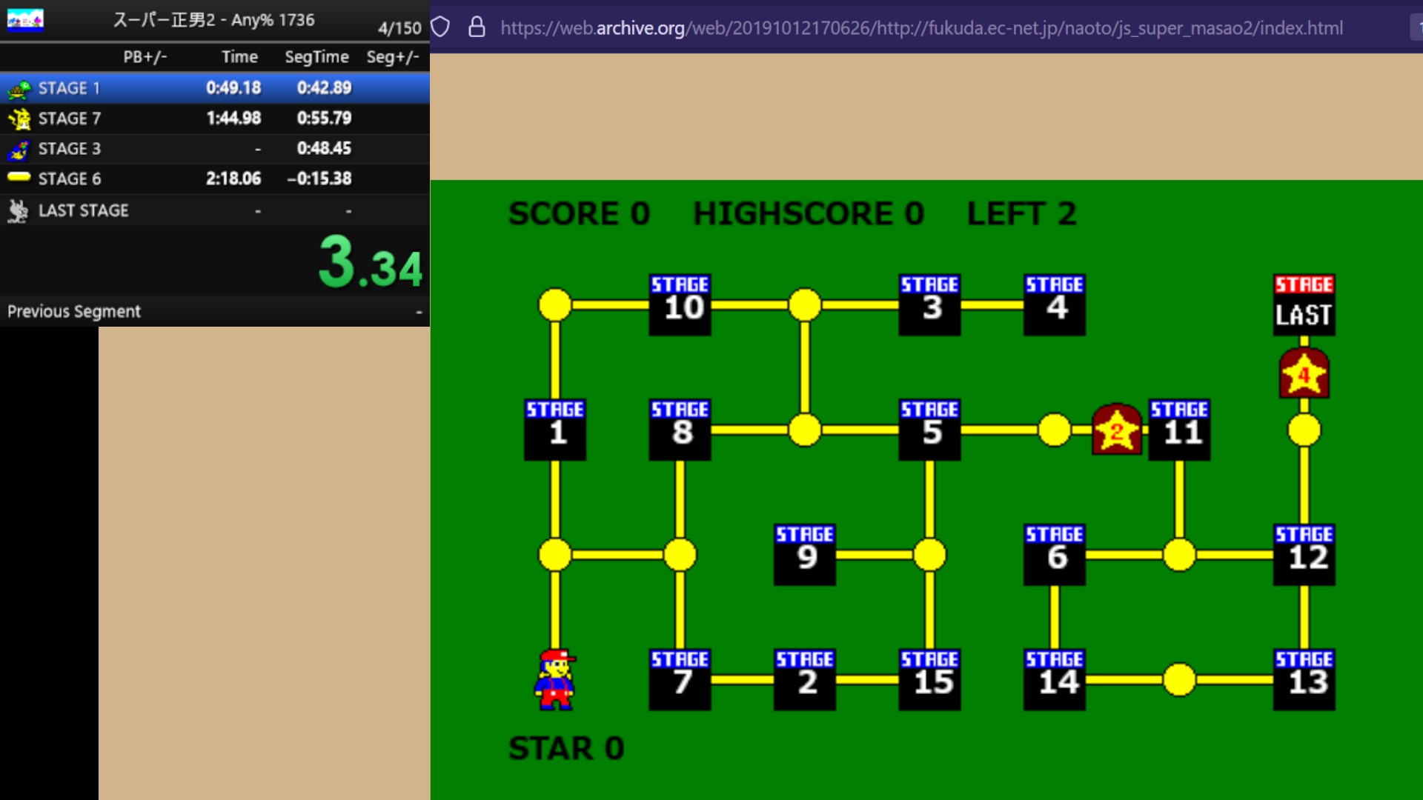Select the STAGE 10 map tile
The height and width of the screenshot is (800, 1423).
(680, 304)
